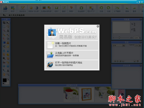Viewport: 144px width, 108px height.
Task: Click the navigator zoom 100 percent field
Action: click(x=136, y=38)
